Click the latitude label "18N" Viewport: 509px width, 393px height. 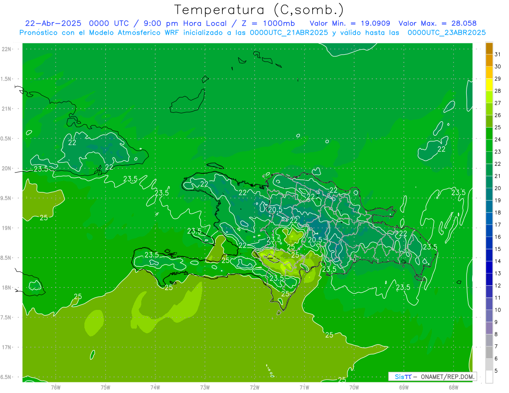click(7, 288)
